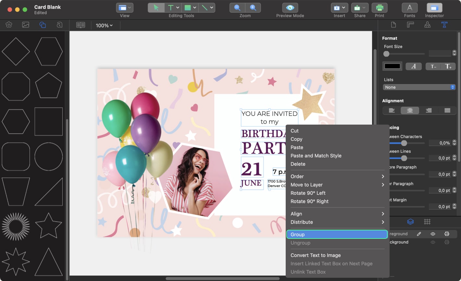This screenshot has width=461, height=281.
Task: Switch to the Appearance brush inspector tab
Action: pyautogui.click(x=427, y=25)
